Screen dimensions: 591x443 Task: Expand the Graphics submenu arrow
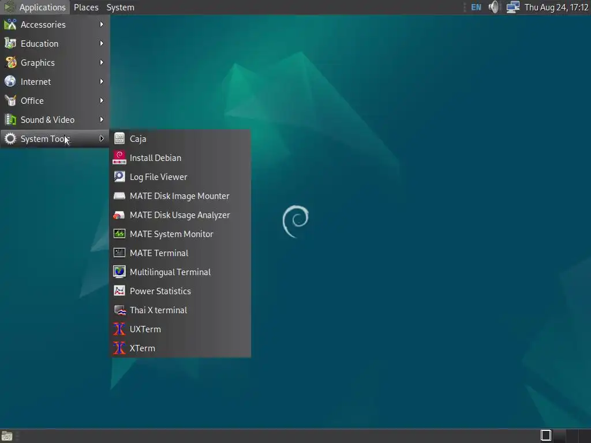pyautogui.click(x=102, y=62)
